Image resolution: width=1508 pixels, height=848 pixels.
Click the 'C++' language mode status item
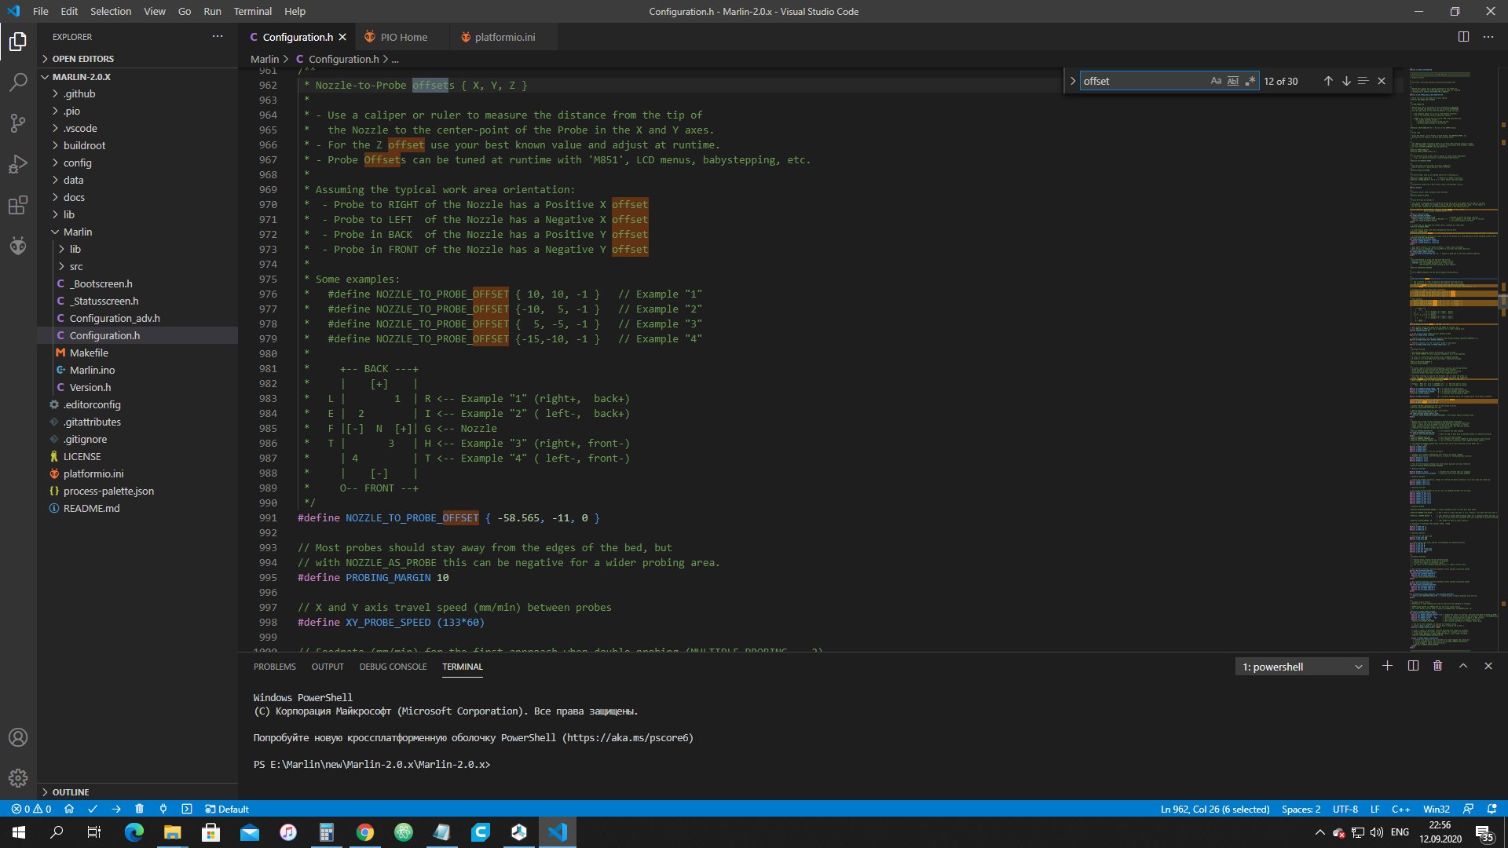(1401, 809)
